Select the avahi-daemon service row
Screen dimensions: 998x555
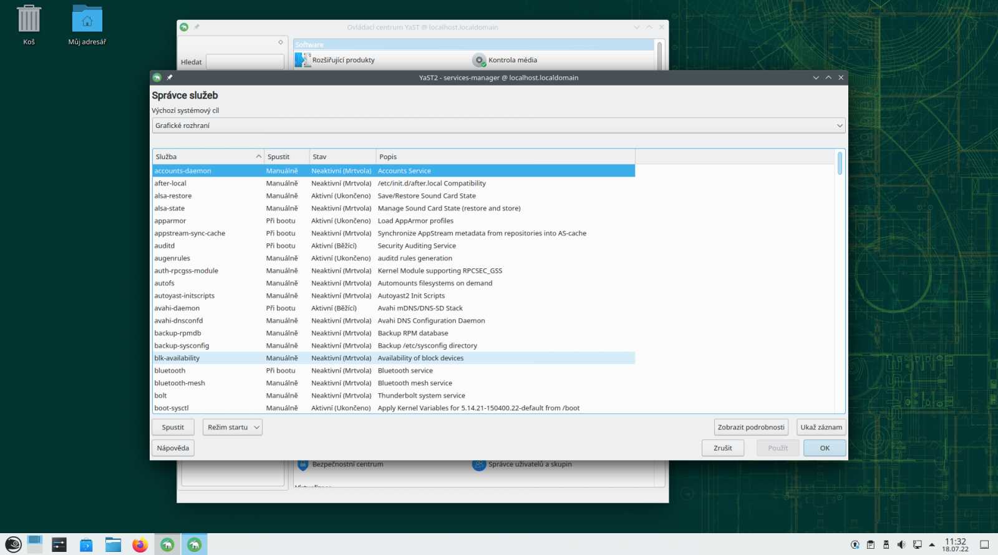pos(394,308)
